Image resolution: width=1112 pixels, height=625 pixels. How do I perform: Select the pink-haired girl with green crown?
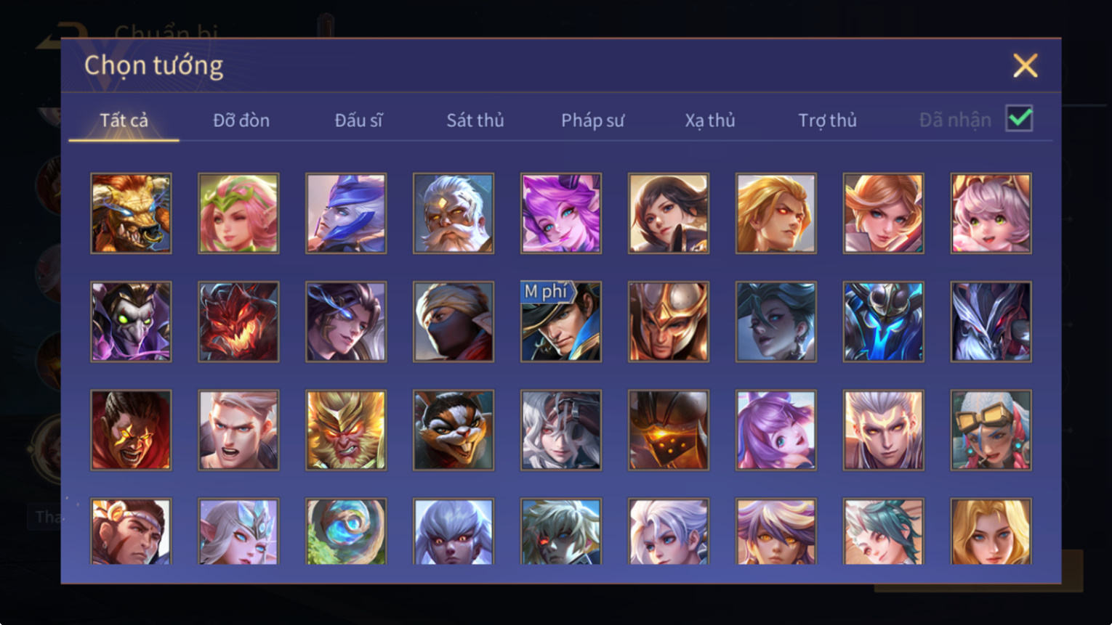point(238,213)
